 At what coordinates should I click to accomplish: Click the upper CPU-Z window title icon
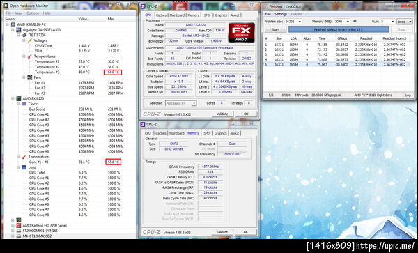[x=143, y=6]
